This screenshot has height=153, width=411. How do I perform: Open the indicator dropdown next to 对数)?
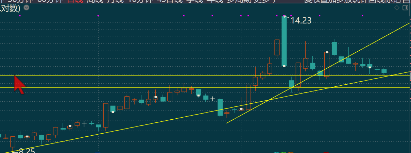(x=27, y=7)
